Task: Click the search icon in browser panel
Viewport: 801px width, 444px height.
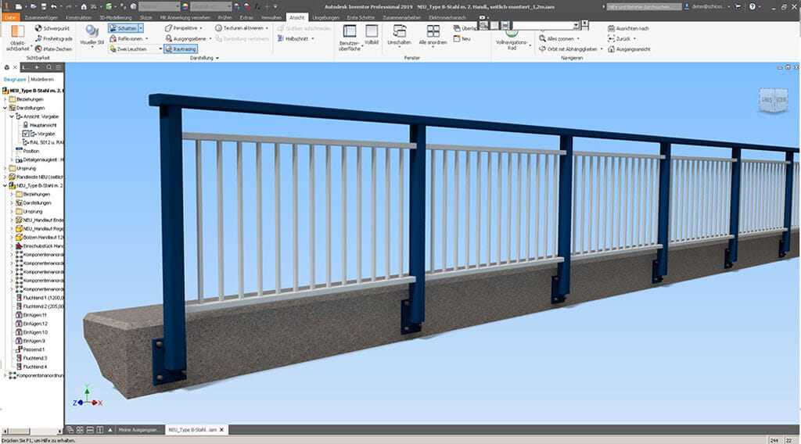Action: (48, 67)
